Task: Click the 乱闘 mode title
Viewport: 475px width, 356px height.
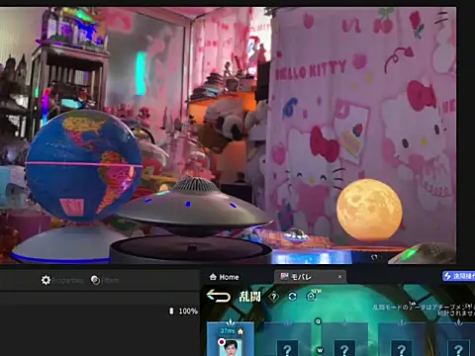Action: click(x=249, y=297)
